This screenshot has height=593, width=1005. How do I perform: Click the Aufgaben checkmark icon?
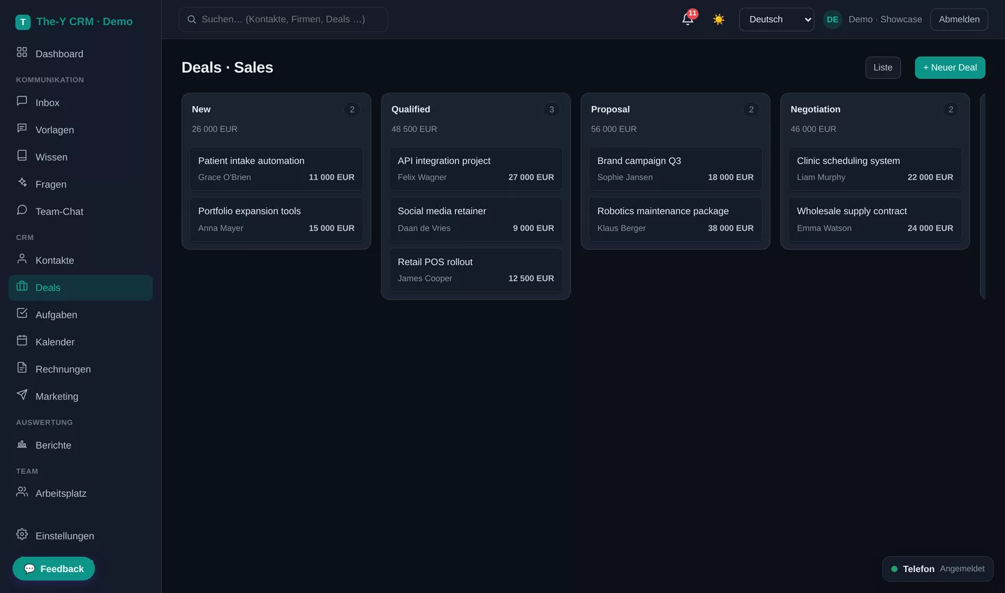click(22, 313)
